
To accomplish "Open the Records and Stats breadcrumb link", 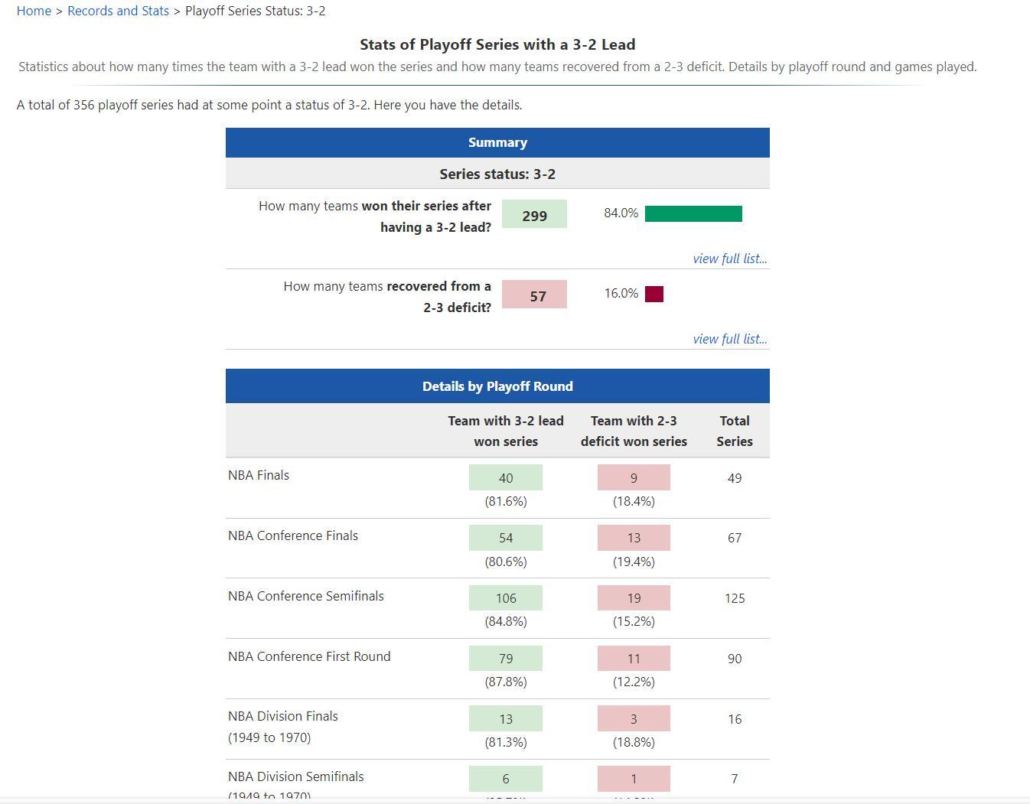I will [x=118, y=11].
